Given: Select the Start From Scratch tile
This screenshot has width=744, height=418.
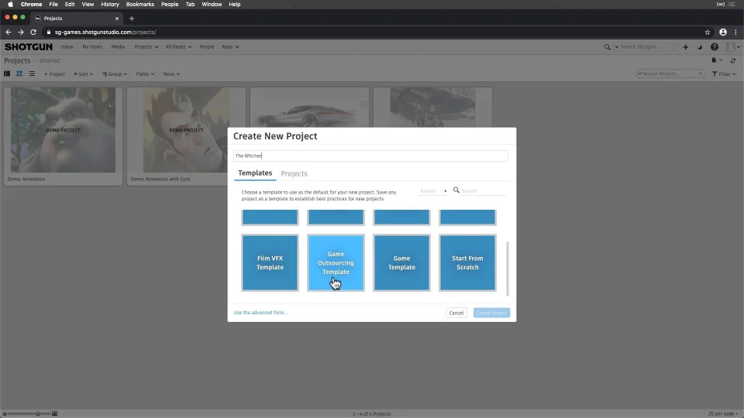Looking at the screenshot, I should (467, 262).
